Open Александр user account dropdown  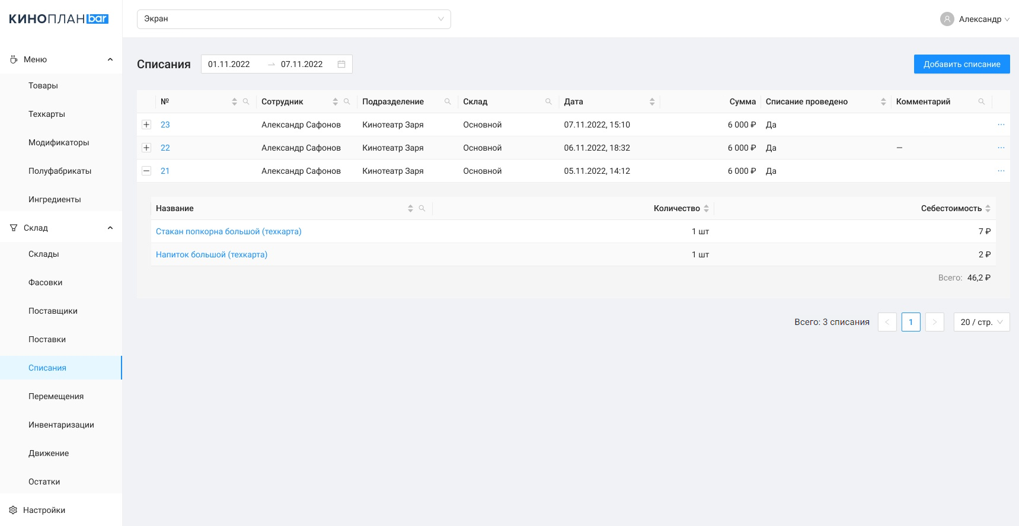975,19
